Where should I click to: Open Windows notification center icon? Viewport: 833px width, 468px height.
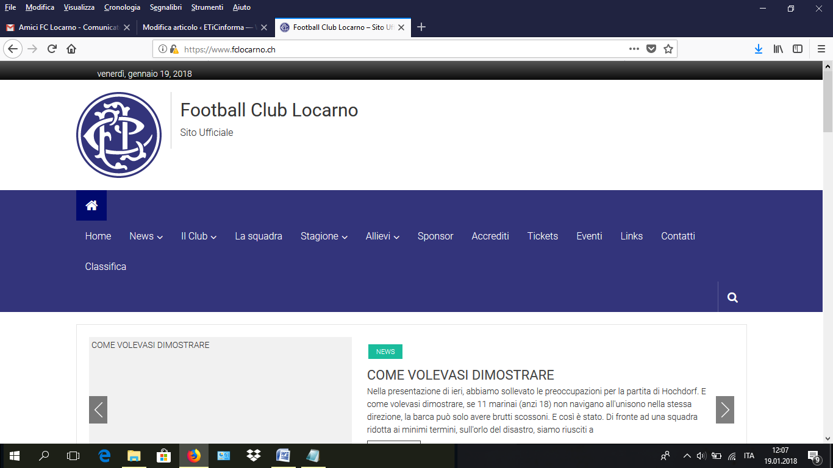[x=813, y=456]
